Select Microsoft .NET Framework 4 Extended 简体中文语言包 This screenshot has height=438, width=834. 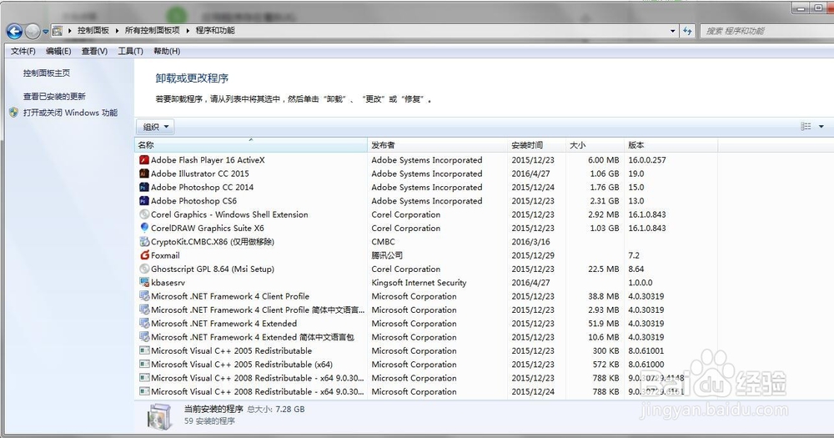point(253,337)
